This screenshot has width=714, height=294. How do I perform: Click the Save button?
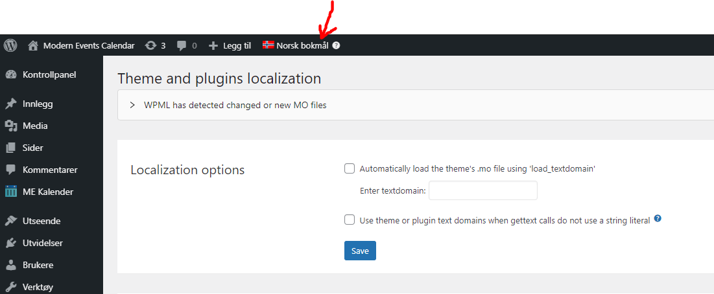(360, 251)
